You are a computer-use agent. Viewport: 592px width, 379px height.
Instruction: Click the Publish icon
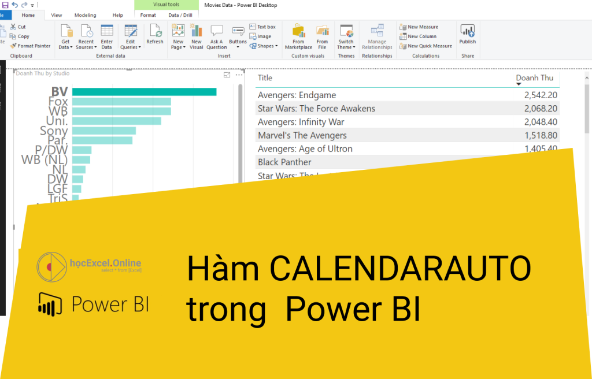[467, 36]
